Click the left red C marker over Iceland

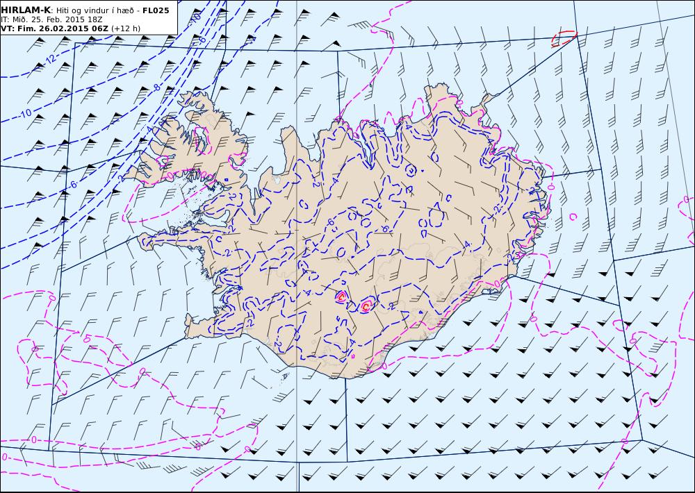click(341, 297)
